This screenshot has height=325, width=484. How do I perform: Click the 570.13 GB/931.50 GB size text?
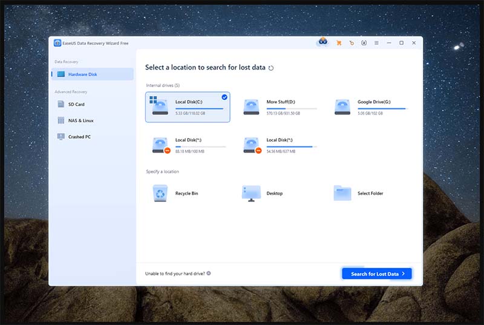283,113
